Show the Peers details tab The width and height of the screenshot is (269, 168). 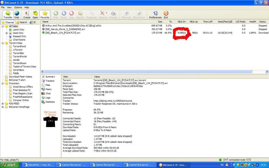click(x=46, y=89)
